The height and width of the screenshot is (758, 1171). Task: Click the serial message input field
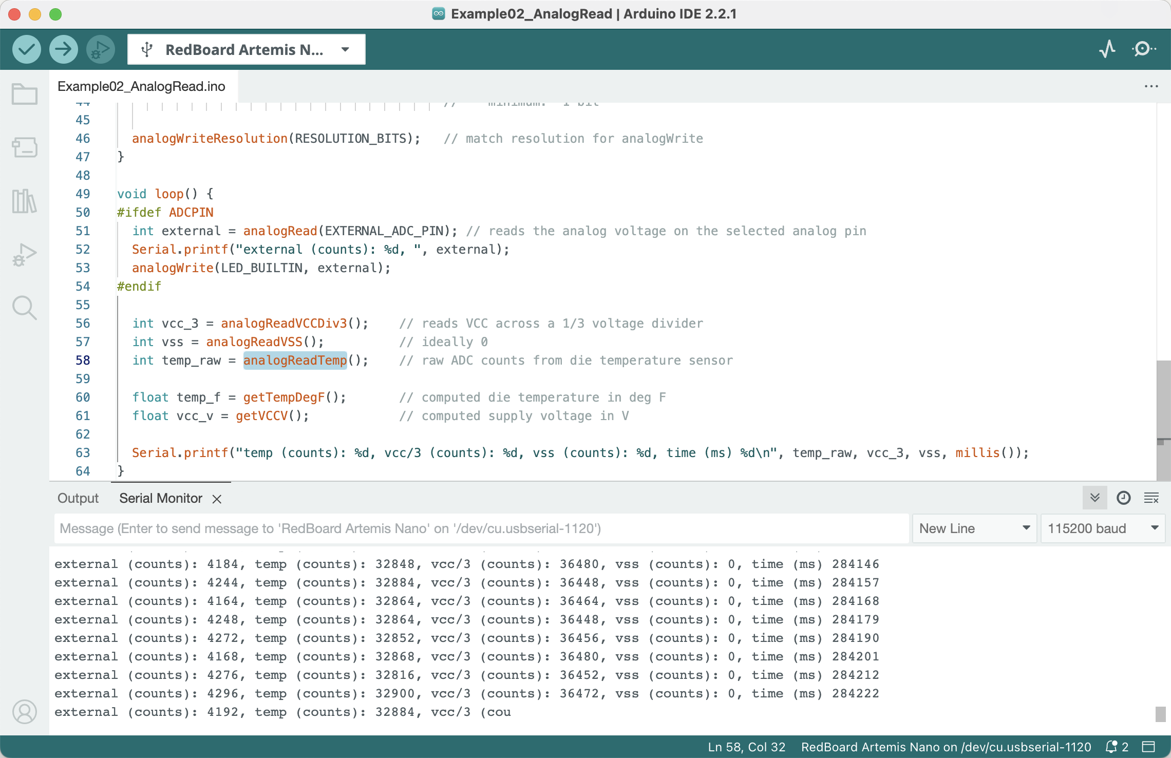coord(482,528)
